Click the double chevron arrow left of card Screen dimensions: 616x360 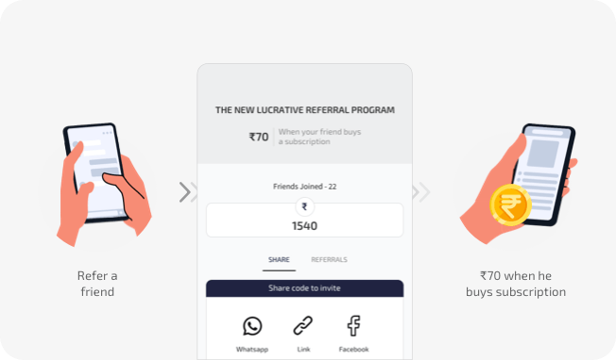pos(188,192)
